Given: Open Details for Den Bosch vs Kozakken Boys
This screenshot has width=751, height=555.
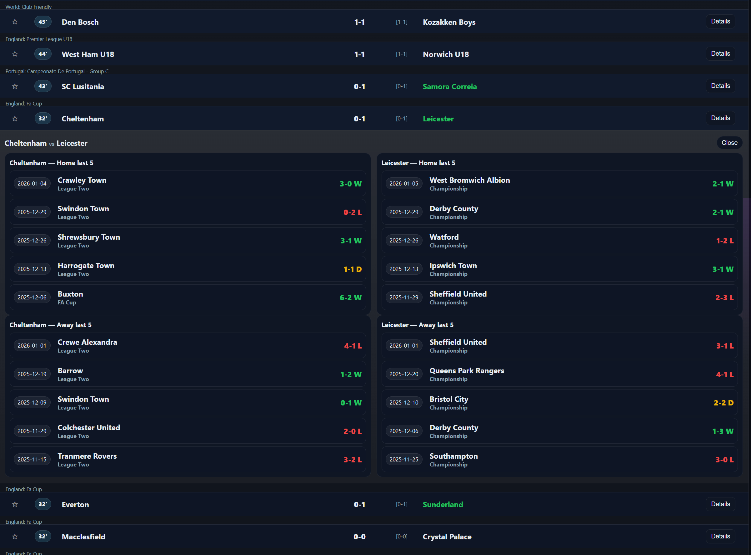Looking at the screenshot, I should [x=720, y=22].
